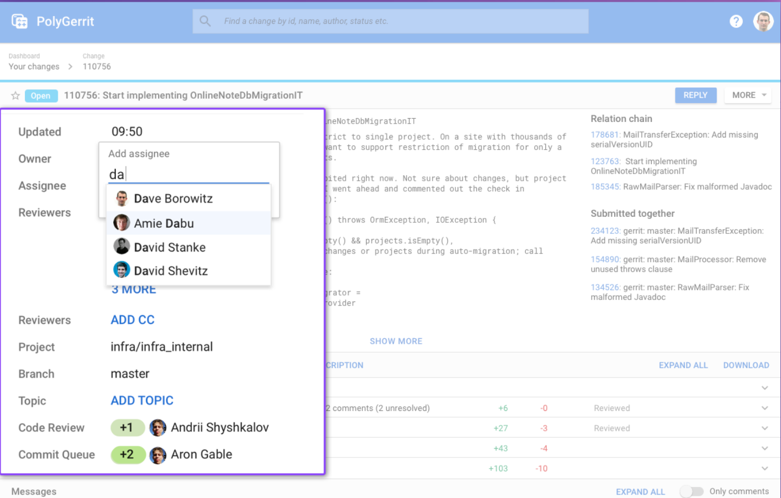Expand the file row with +6 lines
Image resolution: width=781 pixels, height=498 pixels.
[x=764, y=408]
